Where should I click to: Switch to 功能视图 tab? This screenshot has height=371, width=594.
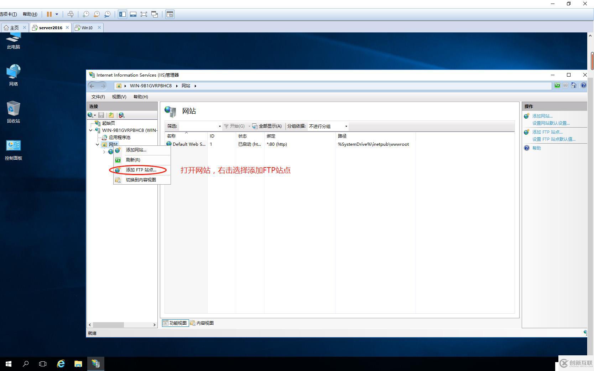coord(175,323)
